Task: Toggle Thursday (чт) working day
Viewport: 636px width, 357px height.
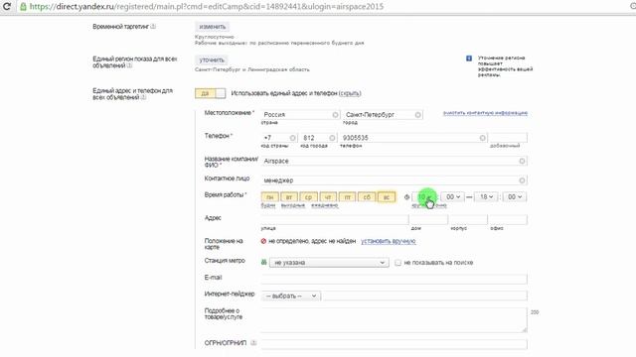Action: point(328,197)
